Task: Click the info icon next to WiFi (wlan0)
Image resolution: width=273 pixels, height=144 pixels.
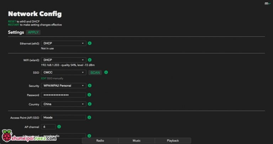Action: pyautogui.click(x=90, y=60)
